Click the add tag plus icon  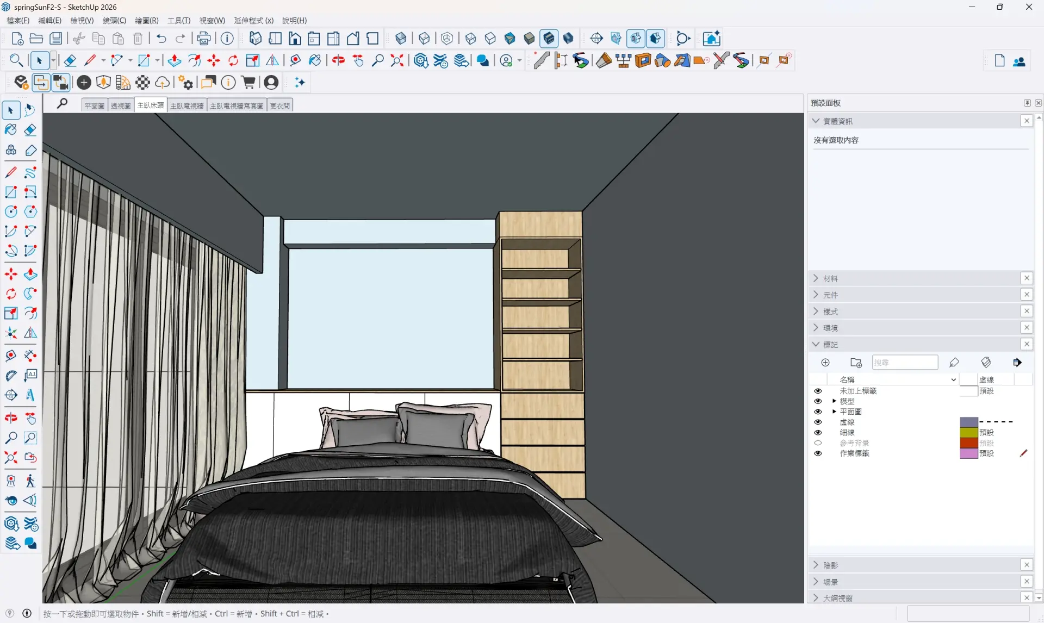click(x=825, y=363)
